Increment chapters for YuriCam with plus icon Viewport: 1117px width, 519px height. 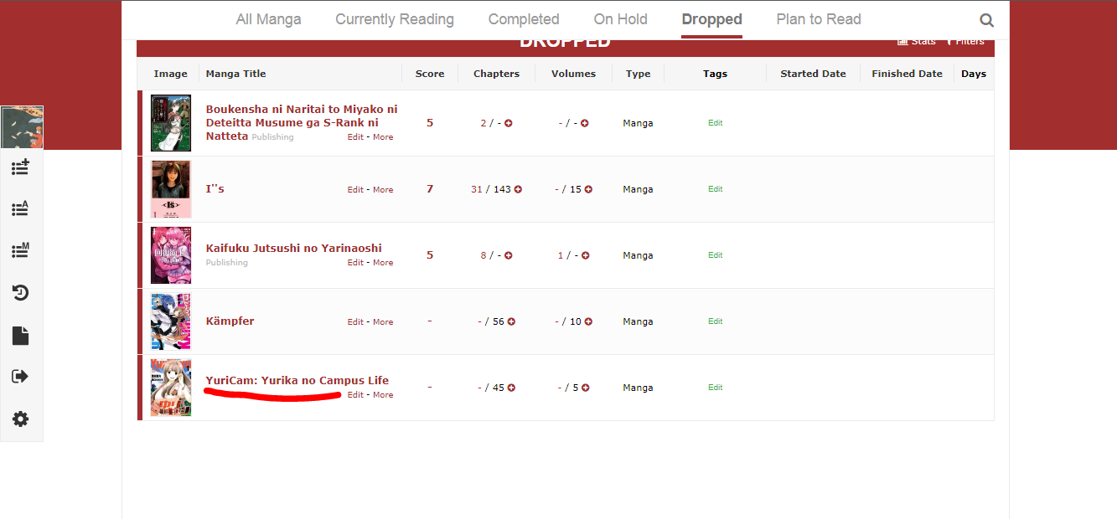pyautogui.click(x=511, y=388)
